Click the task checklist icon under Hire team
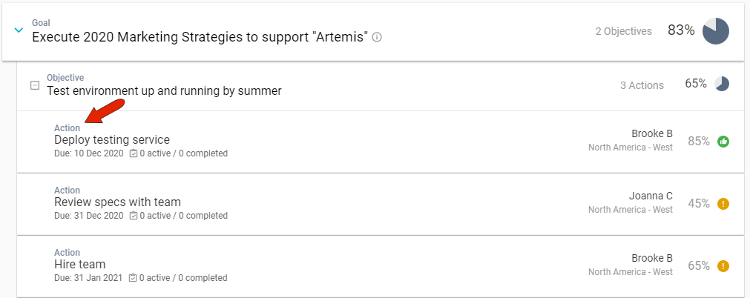 tap(134, 278)
